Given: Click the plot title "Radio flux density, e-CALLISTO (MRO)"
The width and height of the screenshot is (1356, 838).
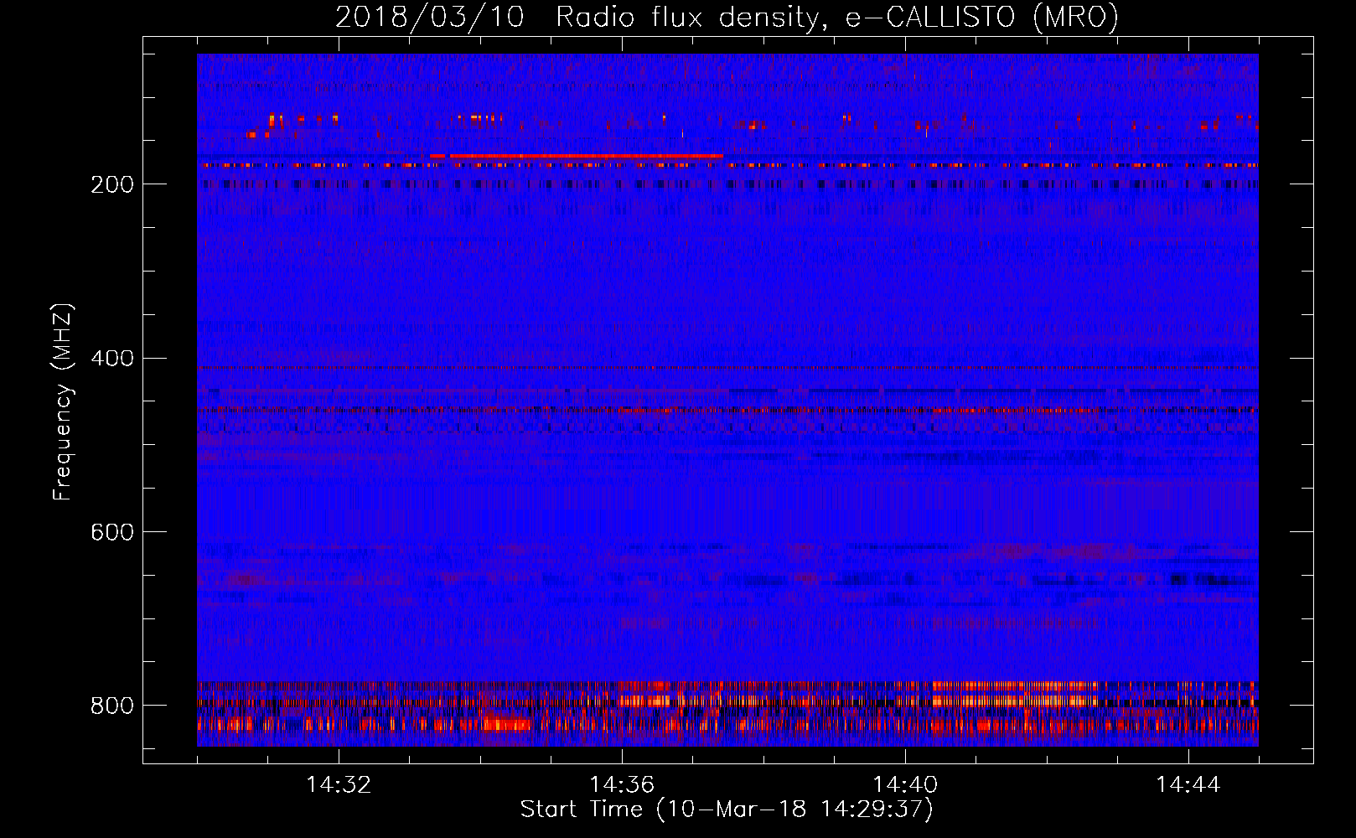Looking at the screenshot, I should (837, 17).
